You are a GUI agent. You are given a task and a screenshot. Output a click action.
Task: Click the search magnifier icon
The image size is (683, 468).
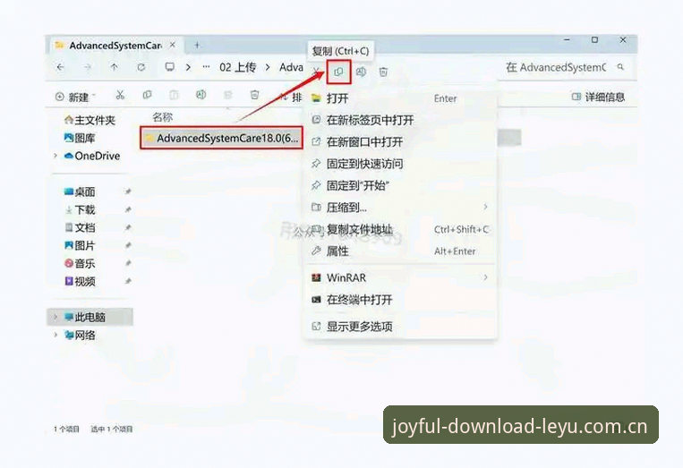620,67
